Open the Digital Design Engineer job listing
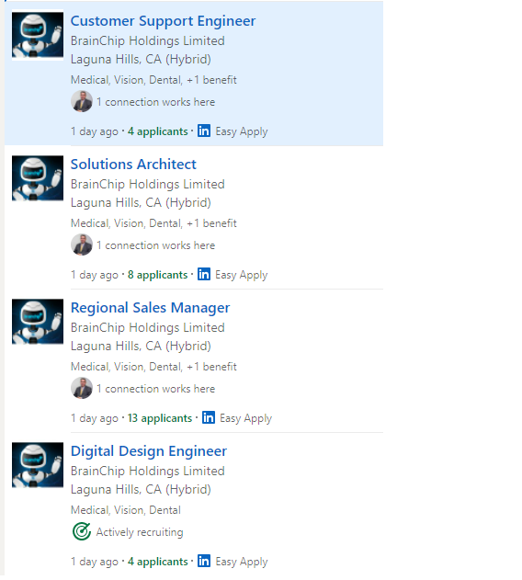522x580 pixels. coord(149,451)
